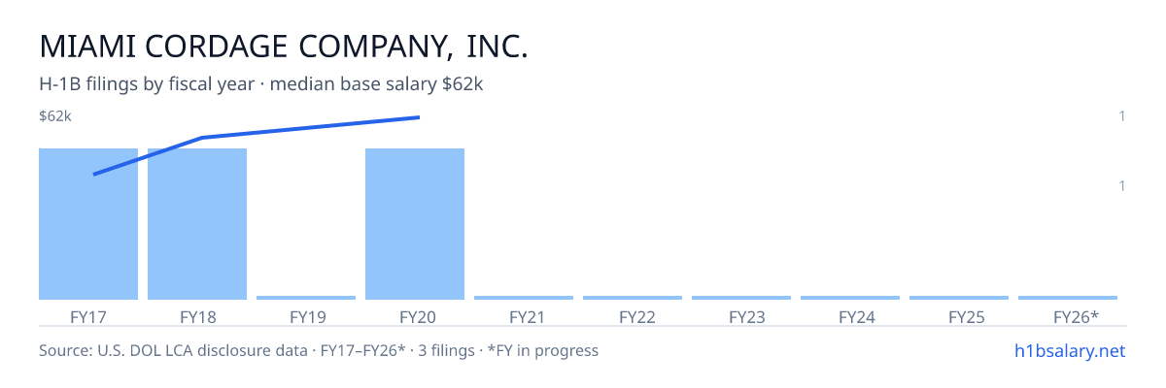Screen dimensions: 1166x388
Task: Click the thin FY25 bar
Action: (959, 298)
